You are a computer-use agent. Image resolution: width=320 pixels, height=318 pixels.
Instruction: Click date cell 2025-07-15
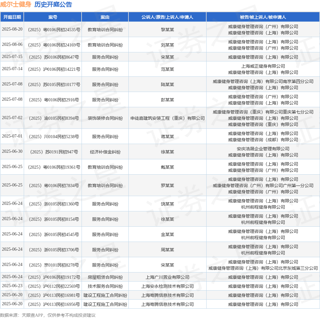pyautogui.click(x=12, y=57)
